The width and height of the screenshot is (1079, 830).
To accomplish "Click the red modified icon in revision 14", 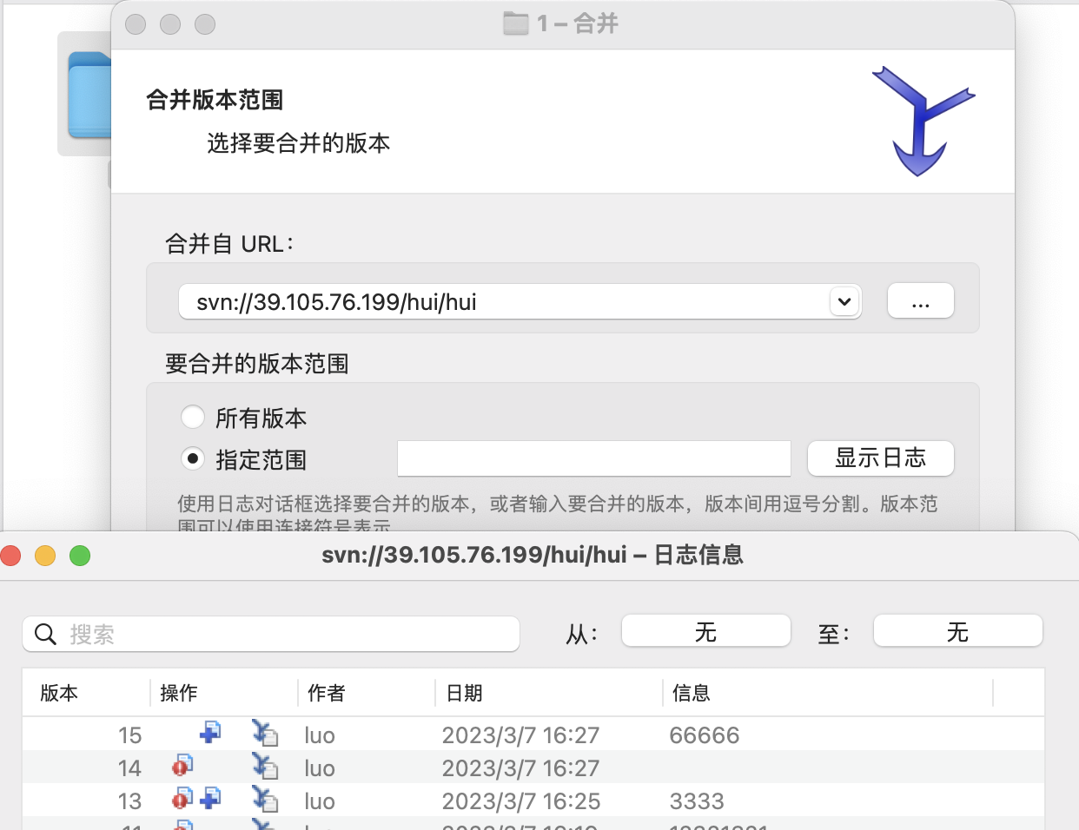I will tap(182, 766).
